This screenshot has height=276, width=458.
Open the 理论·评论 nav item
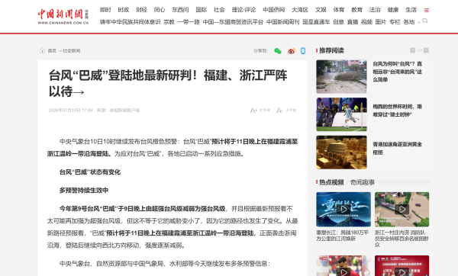point(244,10)
